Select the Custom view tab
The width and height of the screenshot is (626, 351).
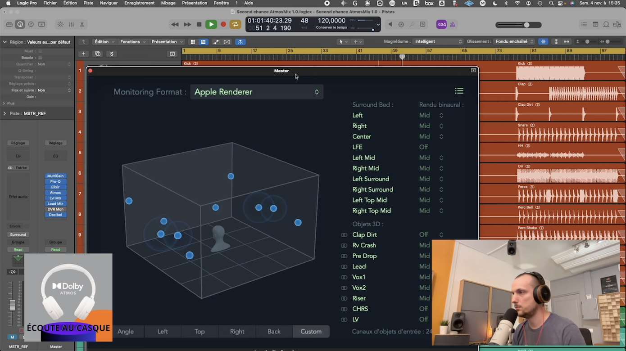311,332
